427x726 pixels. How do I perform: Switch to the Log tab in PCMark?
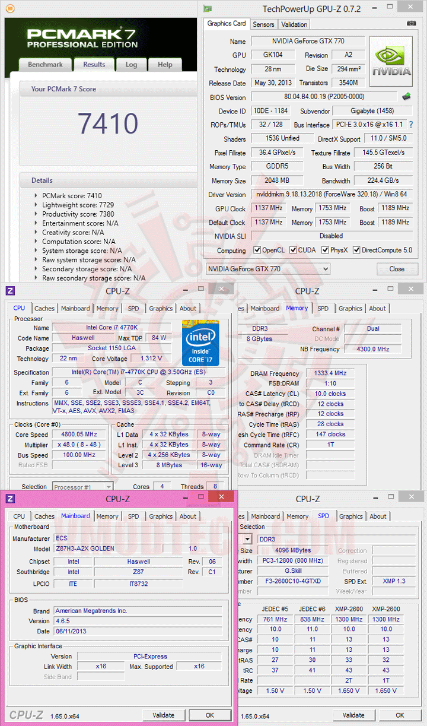[131, 65]
